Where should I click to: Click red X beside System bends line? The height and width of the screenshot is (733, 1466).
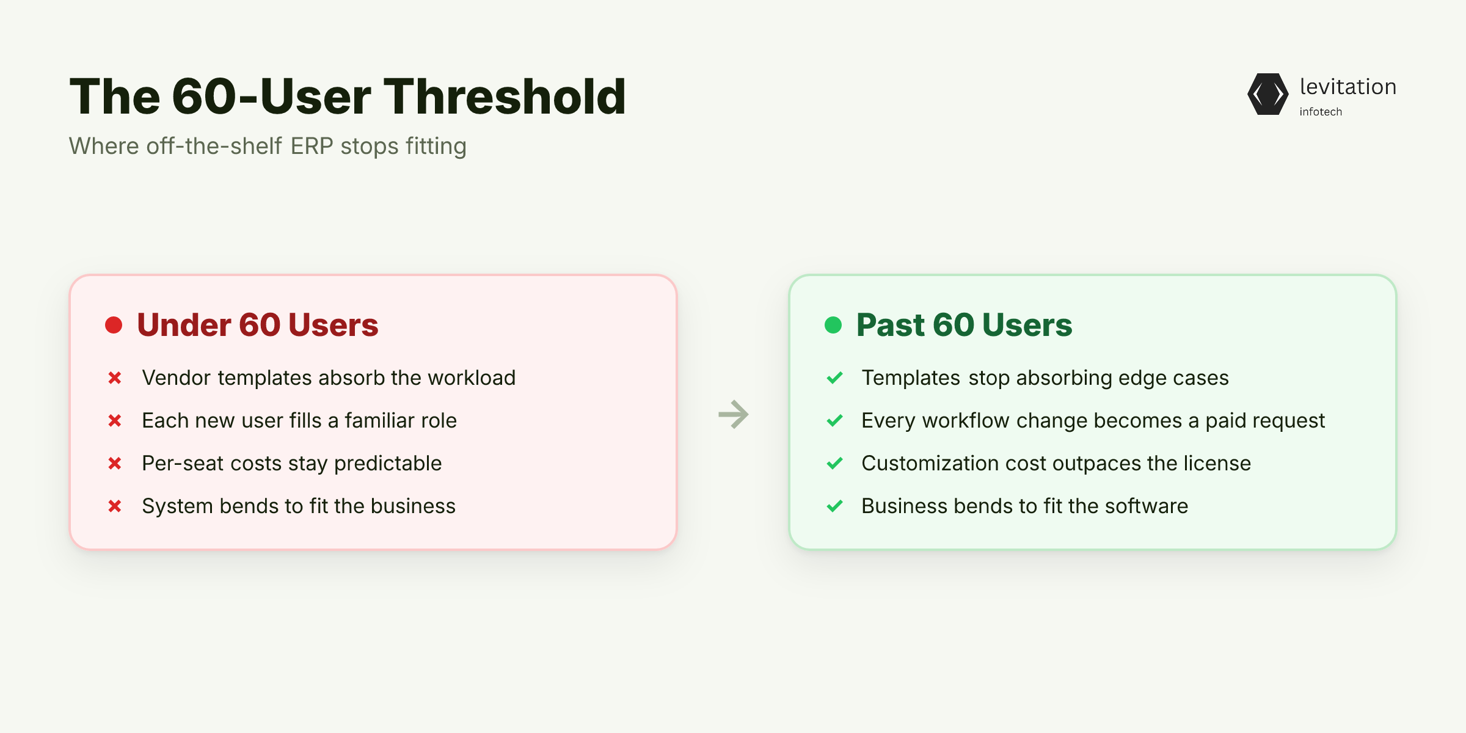(114, 506)
